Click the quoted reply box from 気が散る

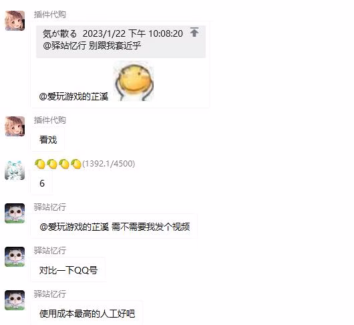tap(121, 41)
